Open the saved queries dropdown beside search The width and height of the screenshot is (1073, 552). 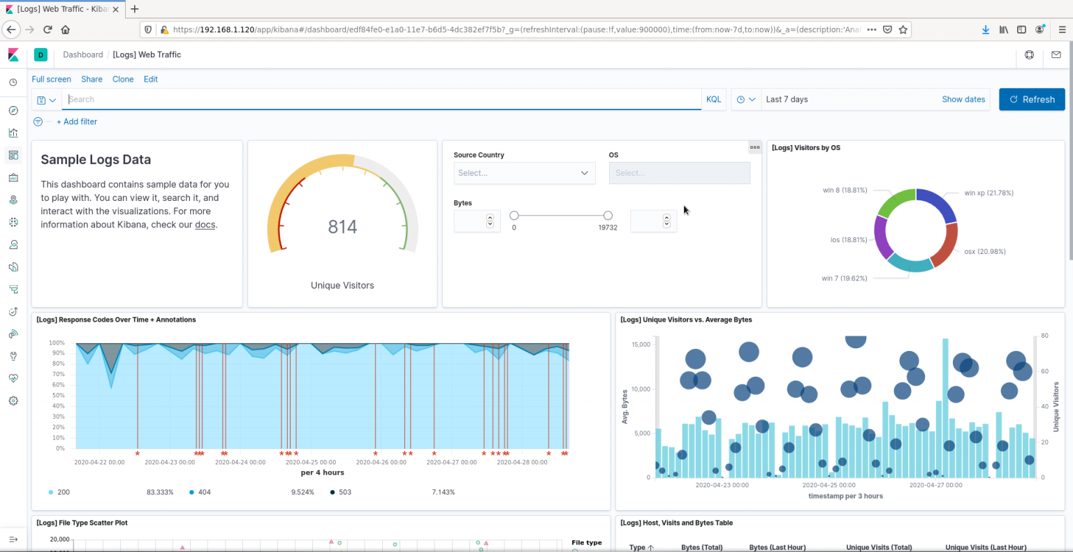(x=47, y=100)
